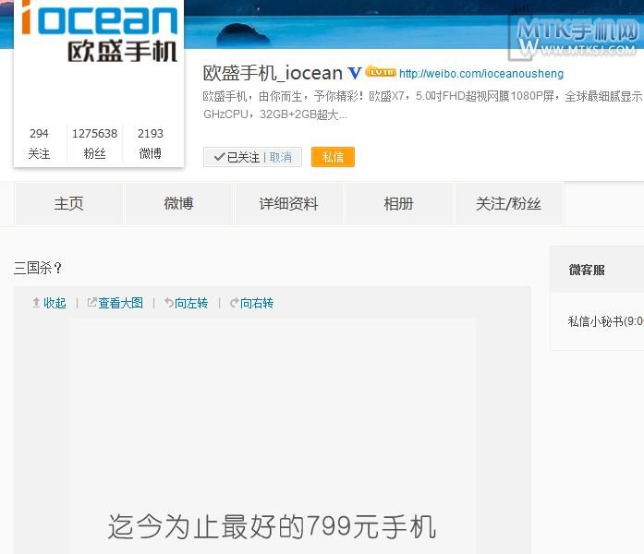This screenshot has width=644, height=554.
Task: Open the 关注/粉丝 tab
Action: (508, 203)
